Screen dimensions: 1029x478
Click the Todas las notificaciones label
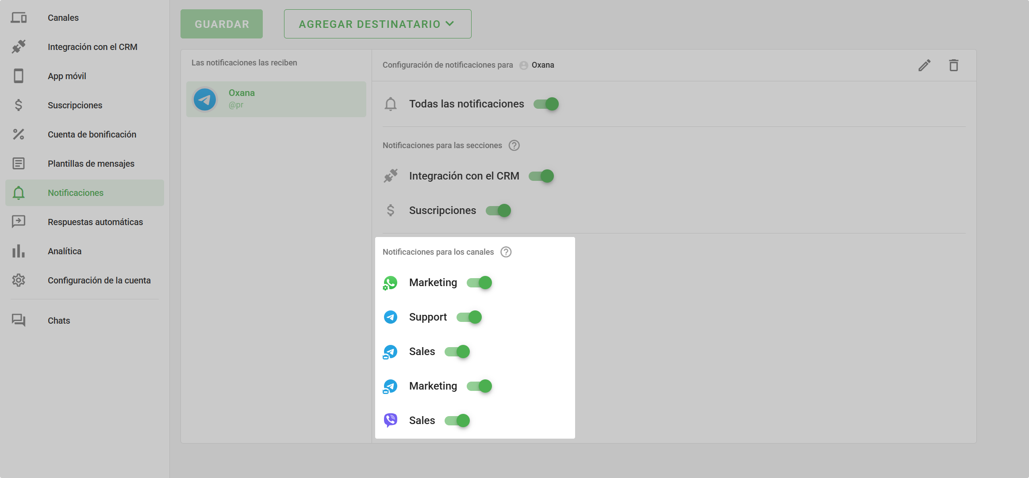[466, 104]
